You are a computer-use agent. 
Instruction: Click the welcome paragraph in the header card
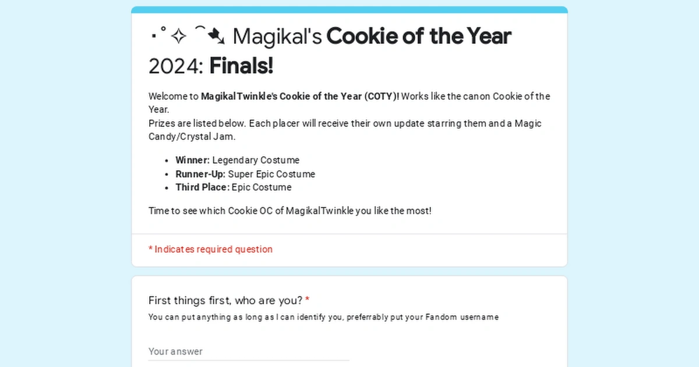point(348,103)
